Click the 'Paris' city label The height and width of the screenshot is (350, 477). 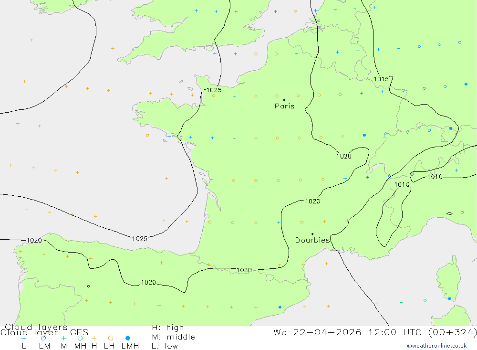pyautogui.click(x=284, y=106)
